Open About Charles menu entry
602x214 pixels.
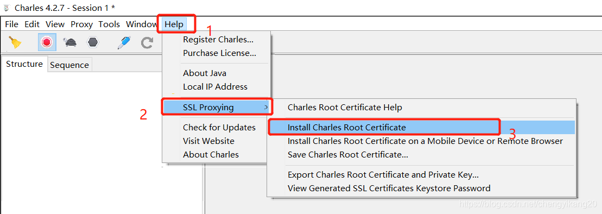click(x=217, y=154)
